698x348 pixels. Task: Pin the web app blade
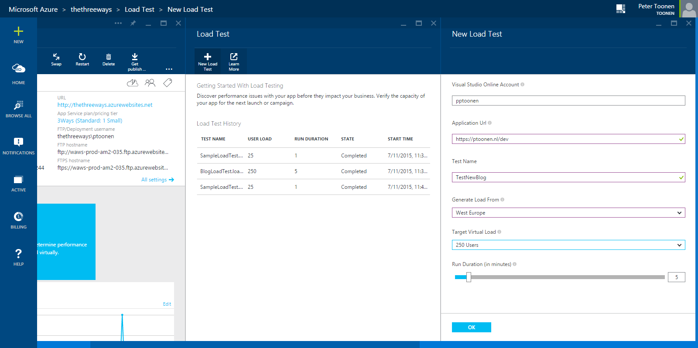pos(133,23)
